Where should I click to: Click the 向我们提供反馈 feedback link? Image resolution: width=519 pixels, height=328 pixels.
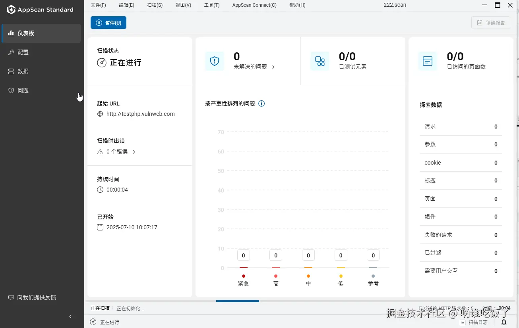click(32, 297)
